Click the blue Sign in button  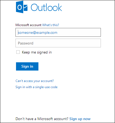tap(27, 66)
